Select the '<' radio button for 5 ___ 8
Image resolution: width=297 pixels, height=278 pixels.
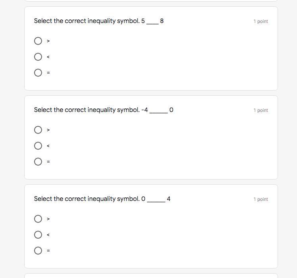tap(38, 57)
